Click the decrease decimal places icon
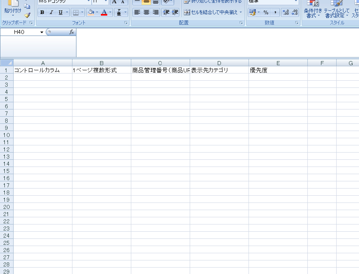359x274 pixels. coord(295,12)
